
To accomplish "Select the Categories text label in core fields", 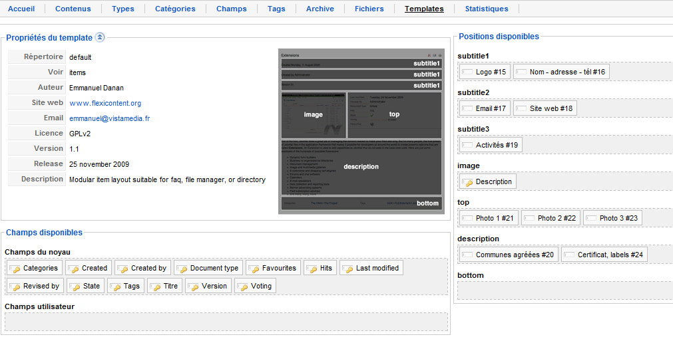I will 41,268.
